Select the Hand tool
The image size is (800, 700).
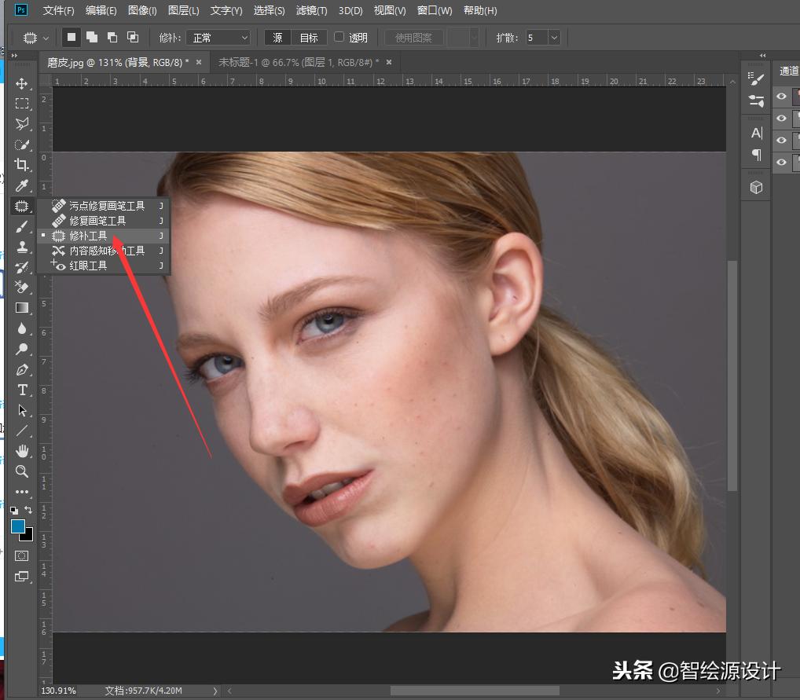(x=22, y=451)
